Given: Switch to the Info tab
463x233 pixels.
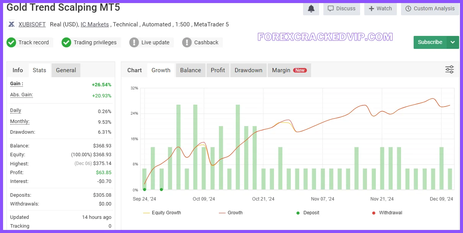Looking at the screenshot, I should coord(18,70).
